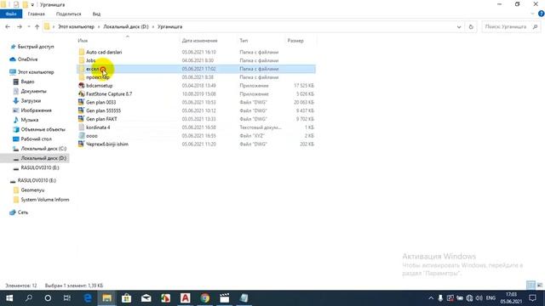
Task: Click Локальный диск (D:) in the breadcrumb
Action: (x=126, y=26)
